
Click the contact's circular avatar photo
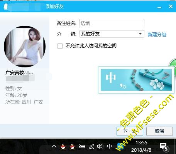(25, 47)
